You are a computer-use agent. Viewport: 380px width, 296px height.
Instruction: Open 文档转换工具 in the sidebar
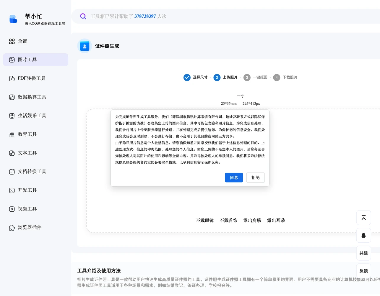tap(35, 171)
